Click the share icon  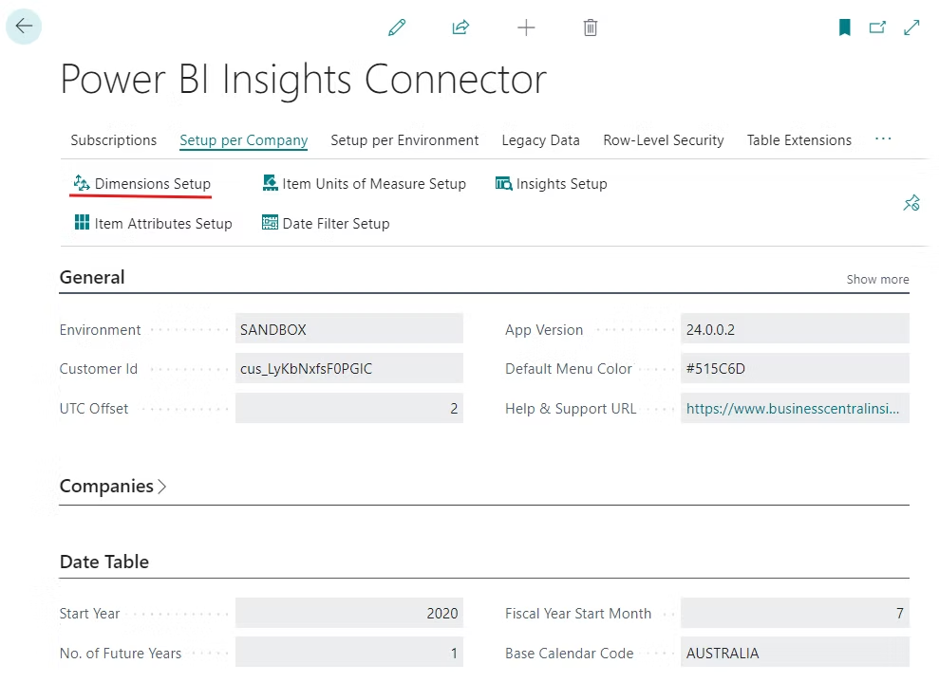pyautogui.click(x=460, y=28)
